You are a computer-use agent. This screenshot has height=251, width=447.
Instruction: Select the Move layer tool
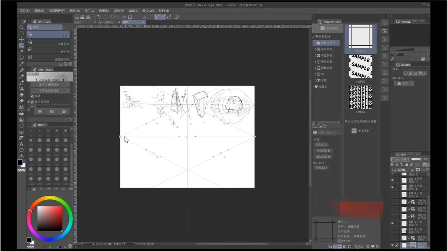[x=22, y=39]
